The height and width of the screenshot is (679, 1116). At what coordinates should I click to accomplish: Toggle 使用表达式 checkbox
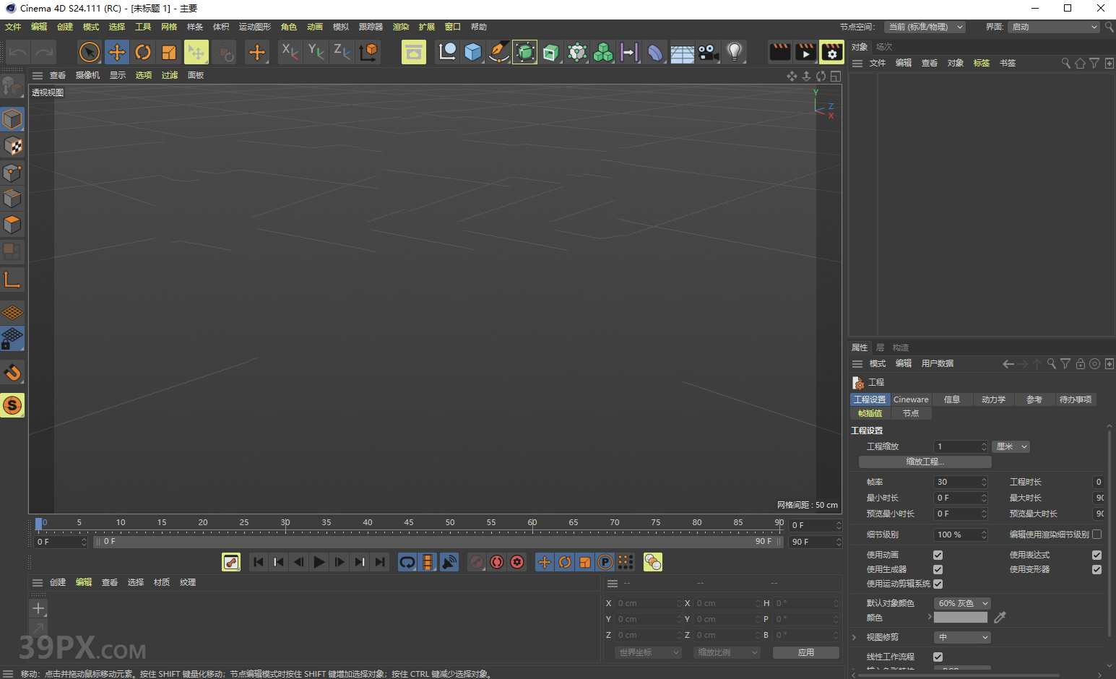pyautogui.click(x=1096, y=555)
